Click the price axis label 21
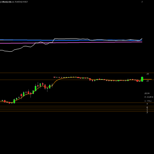154x154 pixels. [148, 81]
